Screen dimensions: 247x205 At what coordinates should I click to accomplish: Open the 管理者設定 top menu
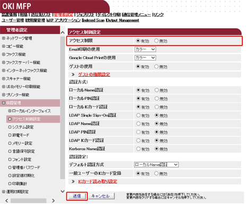64,14
